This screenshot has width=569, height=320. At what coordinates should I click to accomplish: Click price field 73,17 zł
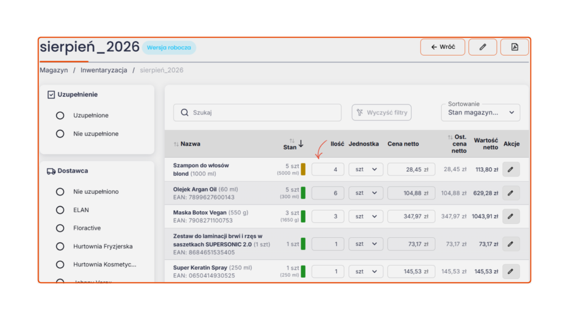pos(411,244)
